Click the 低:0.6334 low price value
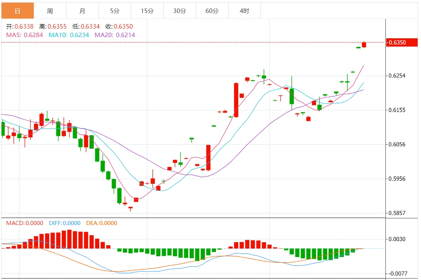 [x=86, y=26]
